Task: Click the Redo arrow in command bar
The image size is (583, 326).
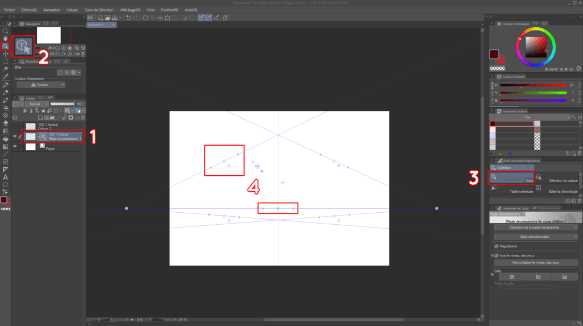Action: coord(136,18)
